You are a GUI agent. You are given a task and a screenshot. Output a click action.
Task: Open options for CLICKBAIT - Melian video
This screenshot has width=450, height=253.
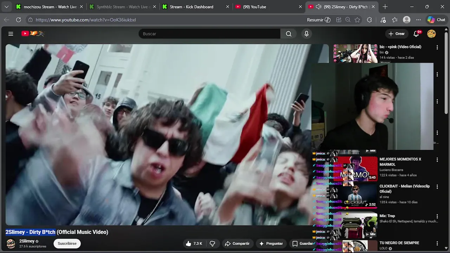coord(437,187)
